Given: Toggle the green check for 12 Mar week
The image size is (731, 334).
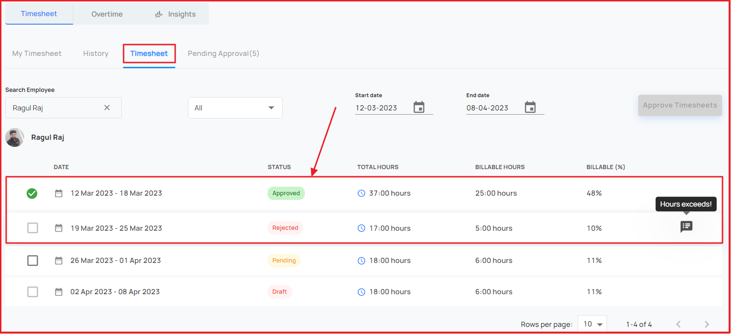Looking at the screenshot, I should [32, 193].
